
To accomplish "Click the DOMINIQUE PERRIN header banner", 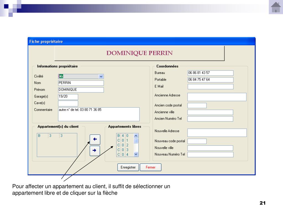I will (139, 53).
